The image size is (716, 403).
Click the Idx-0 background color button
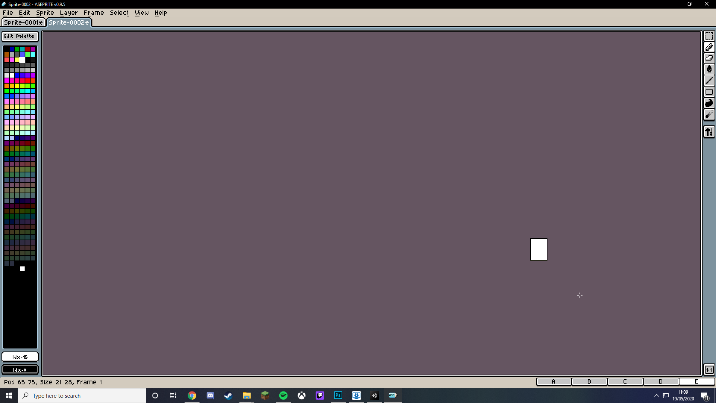click(20, 370)
